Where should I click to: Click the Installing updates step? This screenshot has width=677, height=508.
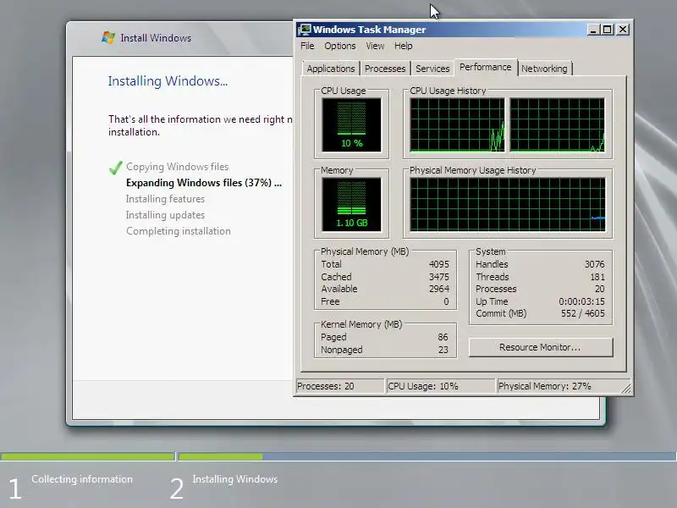[165, 215]
